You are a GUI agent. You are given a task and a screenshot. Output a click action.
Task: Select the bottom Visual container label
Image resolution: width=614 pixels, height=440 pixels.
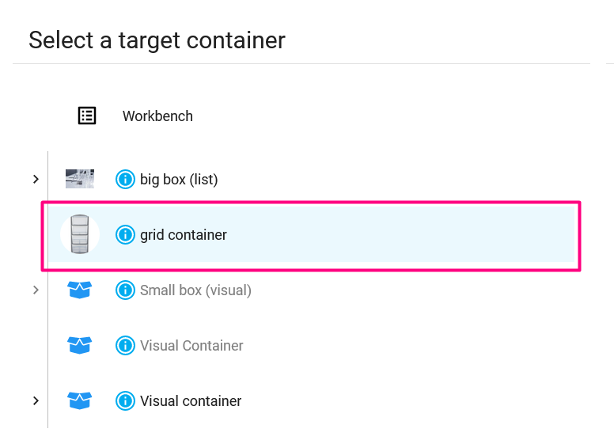(x=191, y=400)
